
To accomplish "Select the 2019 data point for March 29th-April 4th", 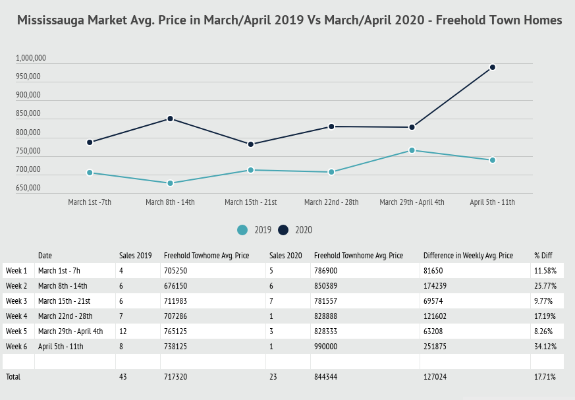I will (412, 150).
